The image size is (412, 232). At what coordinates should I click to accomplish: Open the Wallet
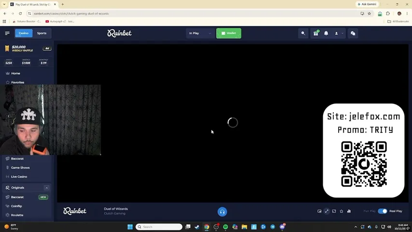pos(228,33)
